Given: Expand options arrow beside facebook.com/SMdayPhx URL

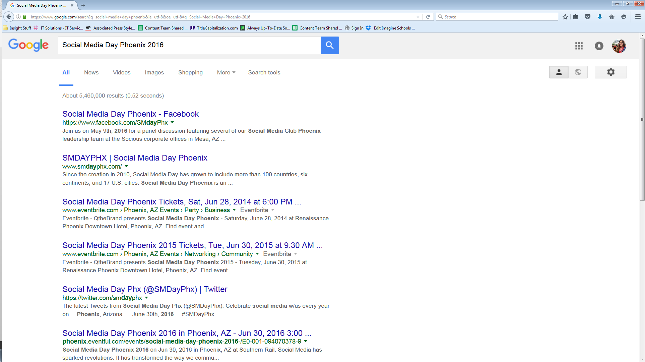Looking at the screenshot, I should (172, 122).
